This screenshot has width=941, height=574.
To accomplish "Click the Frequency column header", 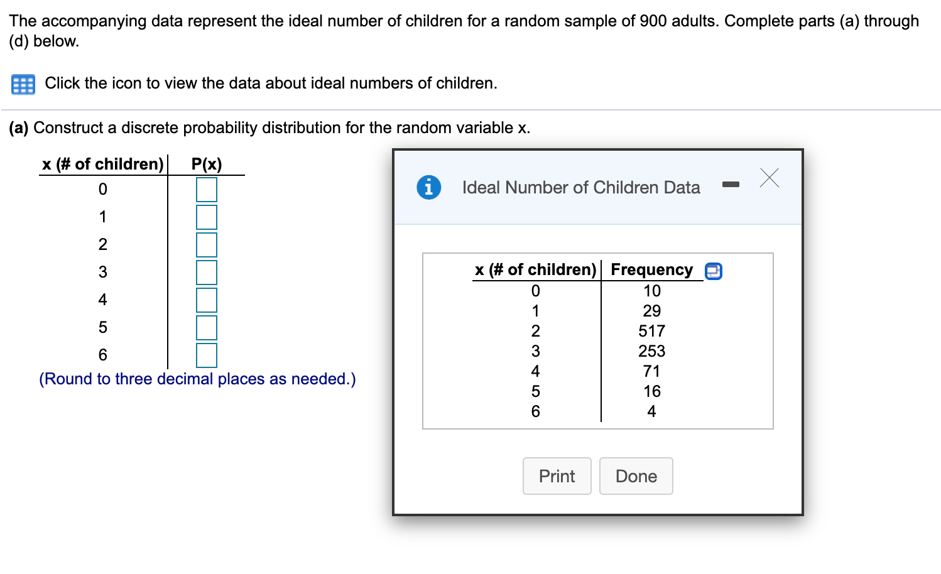I will click(651, 269).
